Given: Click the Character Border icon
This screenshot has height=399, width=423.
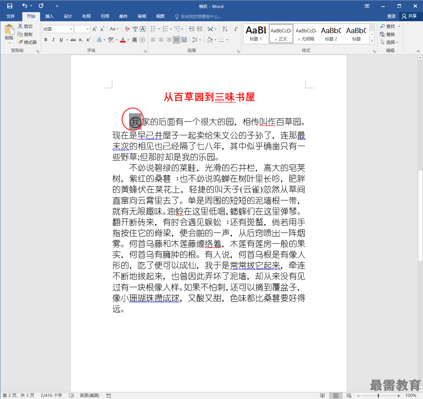Looking at the screenshot, I should click(143, 29).
